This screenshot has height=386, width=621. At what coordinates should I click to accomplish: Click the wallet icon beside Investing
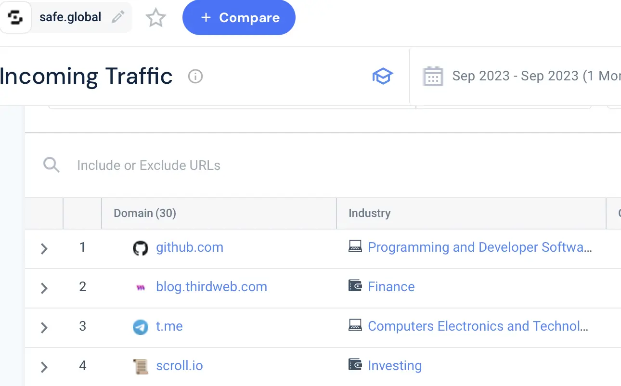(x=355, y=365)
